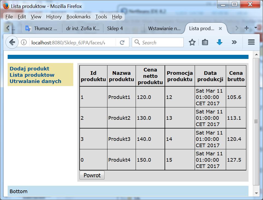The width and height of the screenshot is (263, 200).
Task: Click net price 140.0 cell
Action: coord(150,139)
